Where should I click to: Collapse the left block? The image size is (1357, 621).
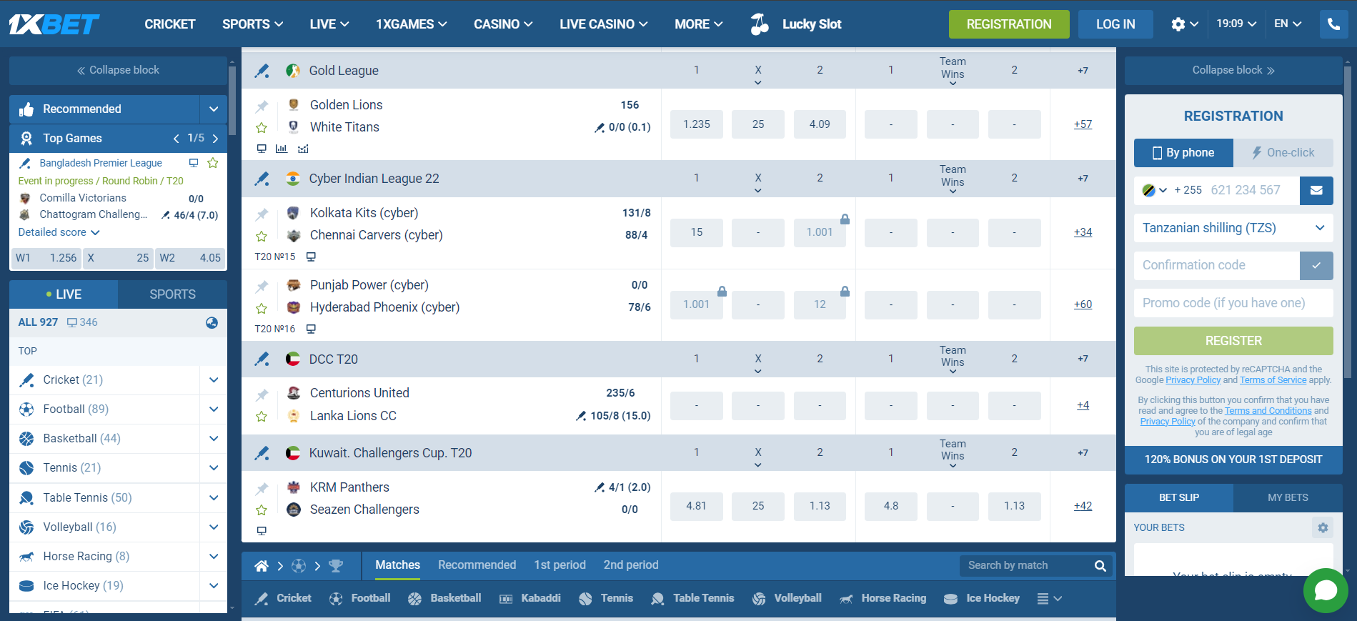(118, 70)
